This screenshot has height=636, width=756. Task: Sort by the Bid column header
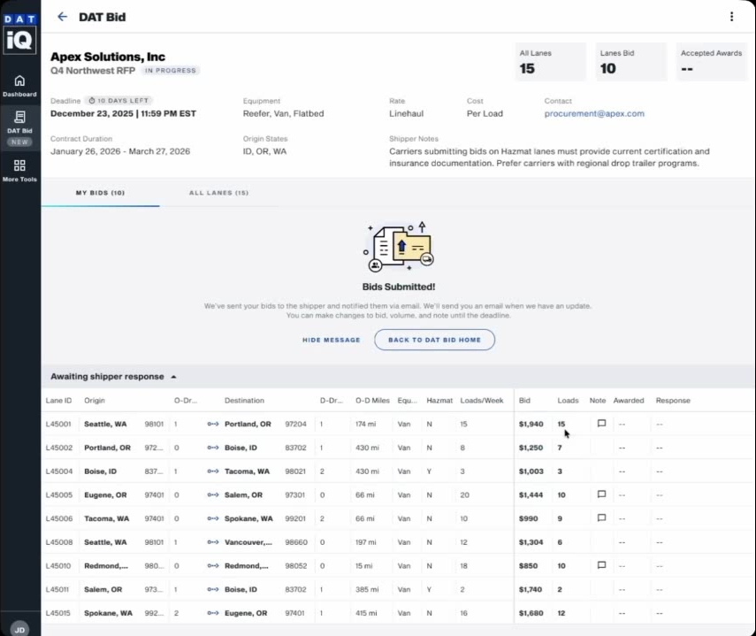tap(524, 401)
